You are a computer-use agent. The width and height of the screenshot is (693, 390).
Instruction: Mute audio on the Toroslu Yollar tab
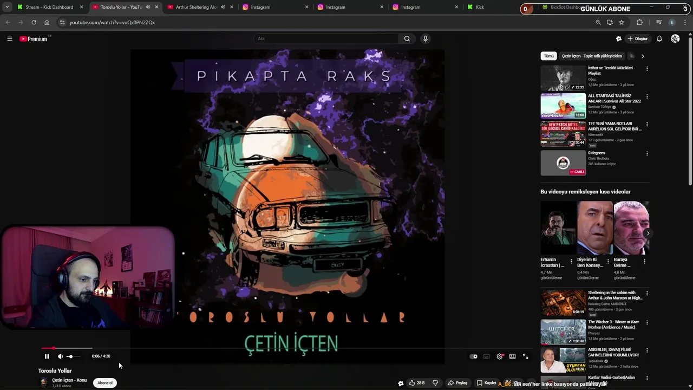click(148, 7)
